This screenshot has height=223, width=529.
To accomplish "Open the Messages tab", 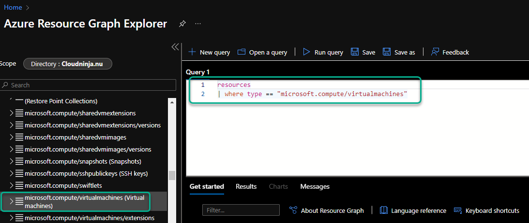I will pyautogui.click(x=315, y=186).
